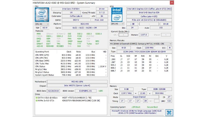The width and height of the screenshot is (207, 117).
Task: Click the Intel UHD Graphics 630 (Coffee Lake-H GT2) [MSI] field
Action: pos(149,9)
